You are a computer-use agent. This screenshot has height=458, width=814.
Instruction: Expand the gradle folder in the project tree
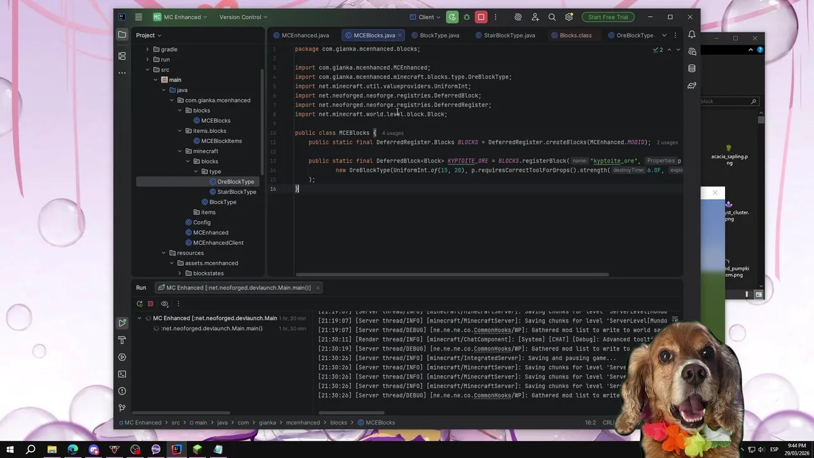pyautogui.click(x=148, y=49)
